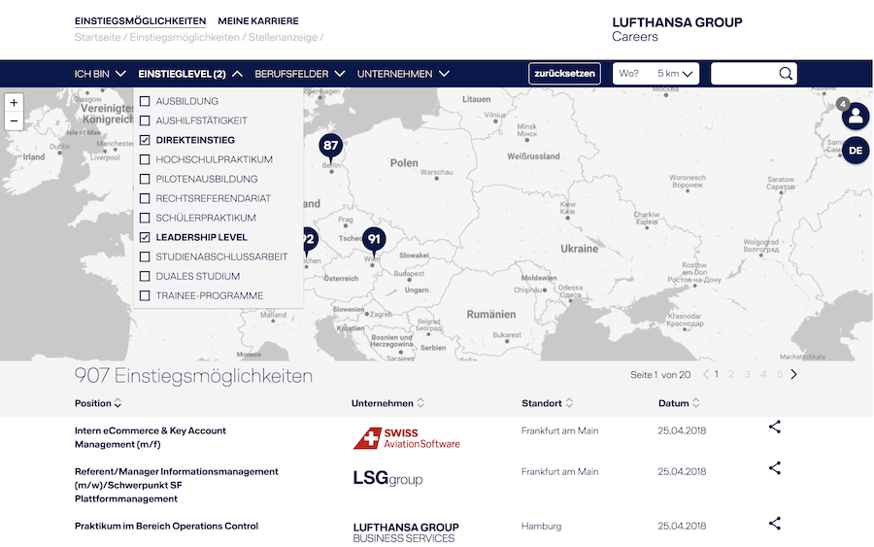Share the Intern eCommerce job listing

[774, 427]
